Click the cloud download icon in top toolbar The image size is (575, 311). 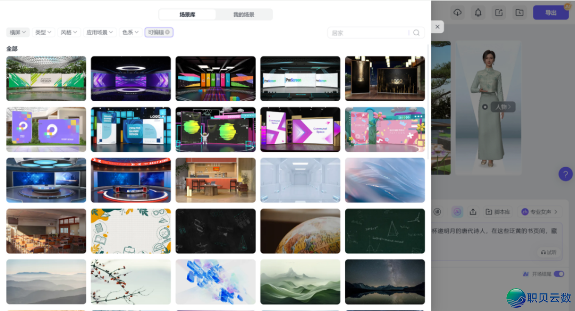457,12
